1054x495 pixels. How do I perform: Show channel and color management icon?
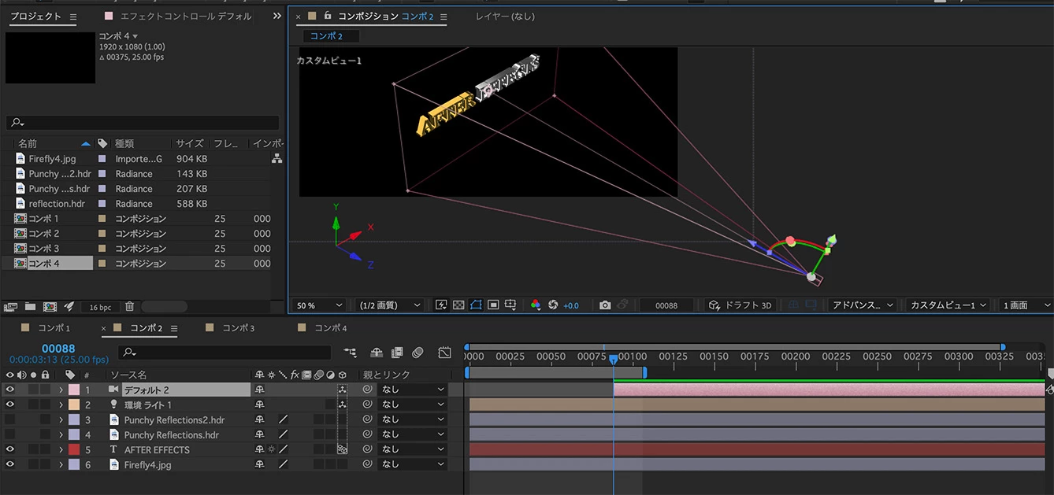536,305
